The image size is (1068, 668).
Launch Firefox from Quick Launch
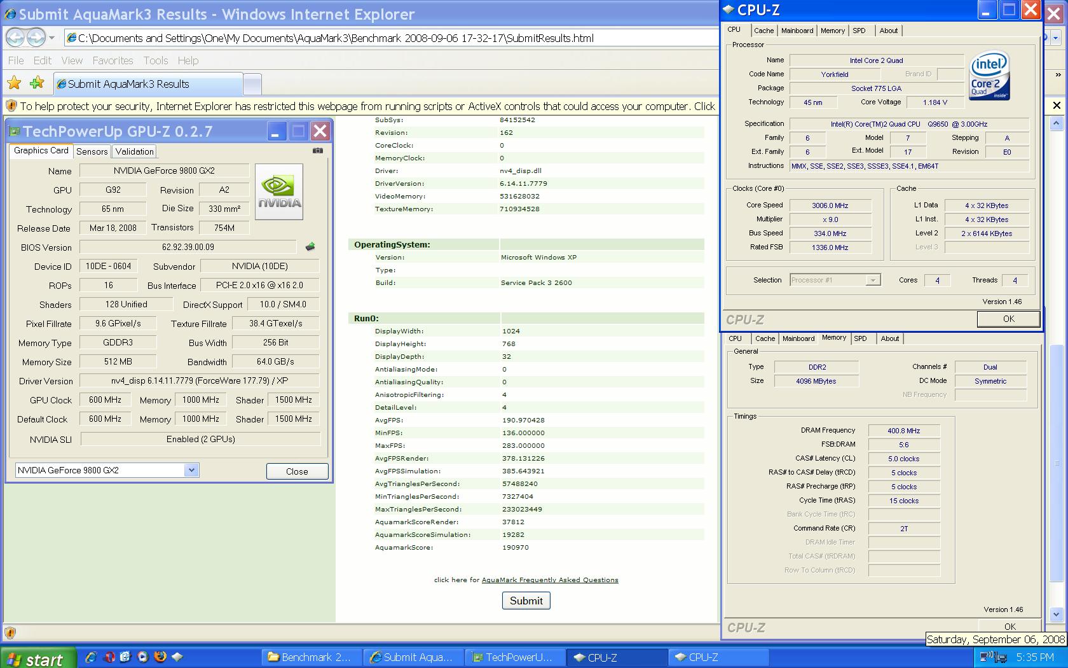click(160, 657)
